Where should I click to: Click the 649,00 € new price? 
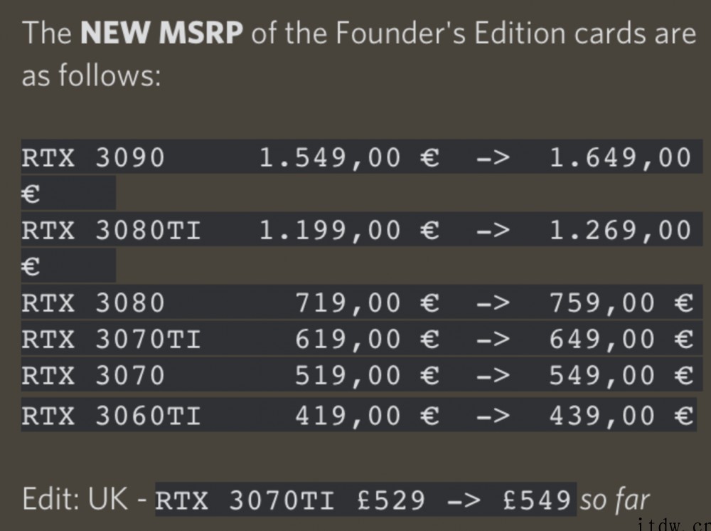click(x=621, y=339)
